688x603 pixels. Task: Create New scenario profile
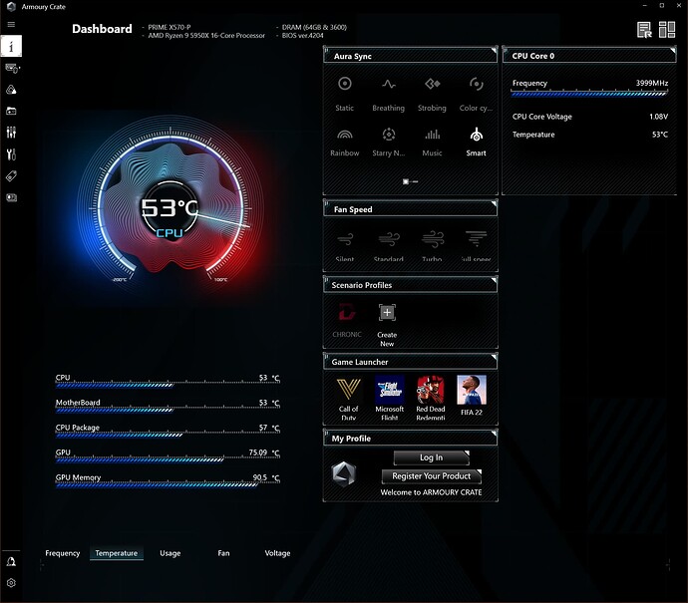coord(387,325)
